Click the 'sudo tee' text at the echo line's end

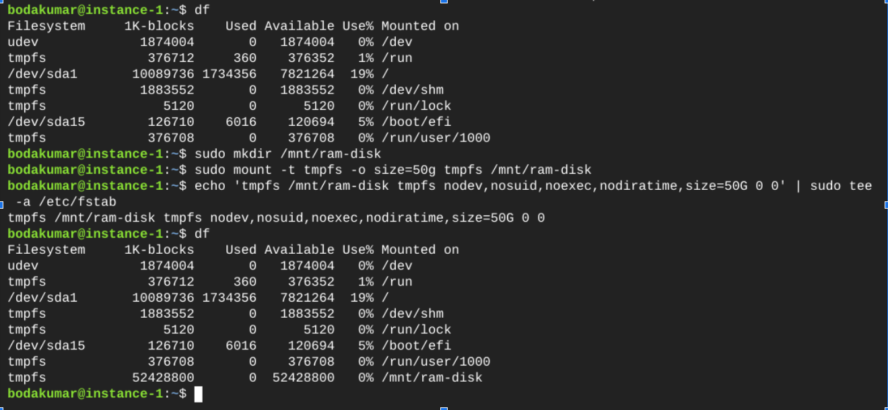coord(841,186)
